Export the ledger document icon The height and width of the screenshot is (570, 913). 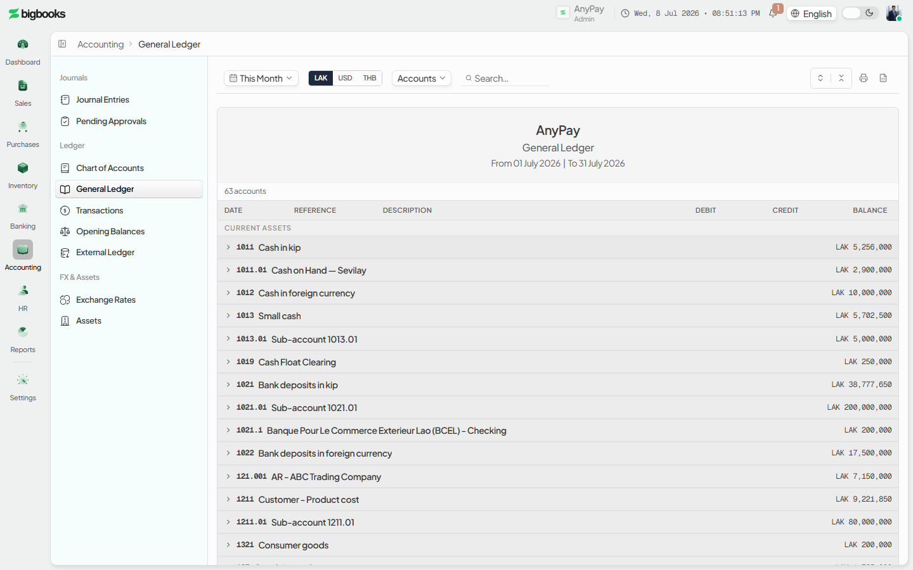coord(883,78)
